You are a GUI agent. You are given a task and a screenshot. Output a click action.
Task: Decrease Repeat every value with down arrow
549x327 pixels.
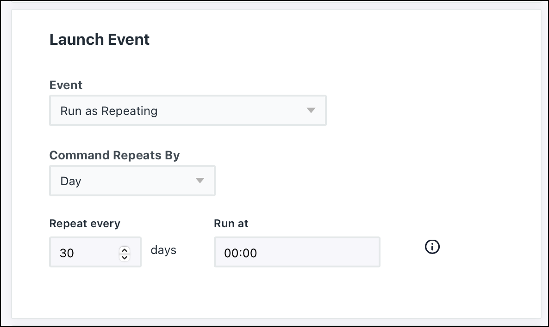[x=124, y=257]
